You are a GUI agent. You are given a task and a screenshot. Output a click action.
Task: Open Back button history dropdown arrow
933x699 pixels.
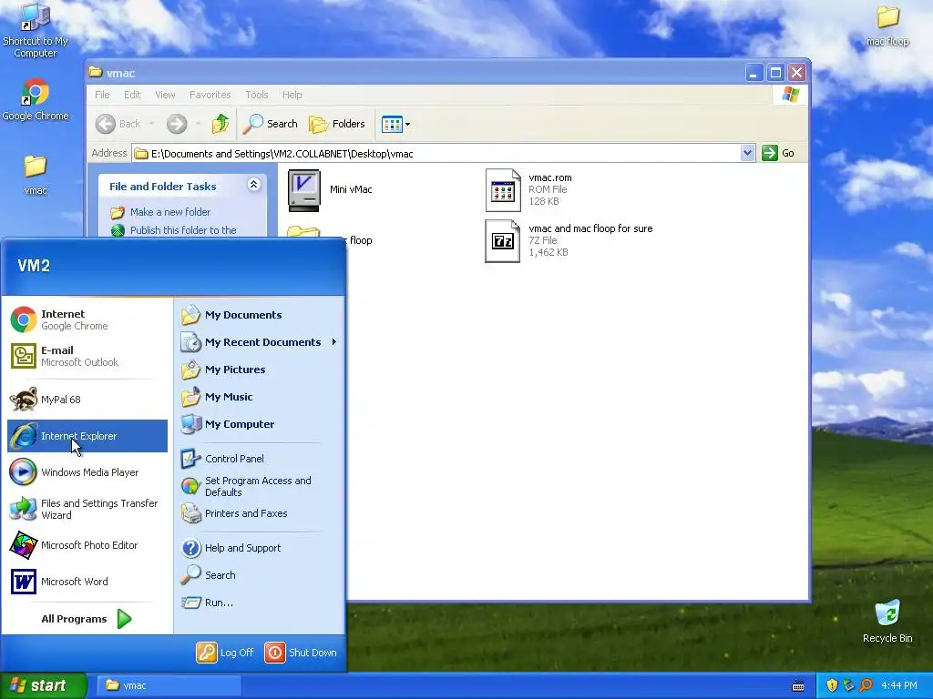[152, 124]
